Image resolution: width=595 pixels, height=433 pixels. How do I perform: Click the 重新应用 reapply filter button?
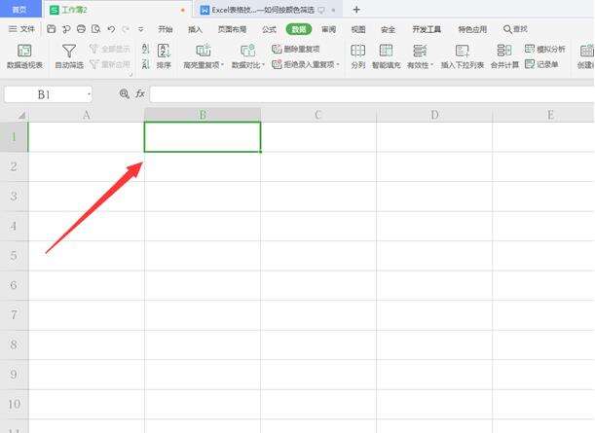(x=110, y=64)
